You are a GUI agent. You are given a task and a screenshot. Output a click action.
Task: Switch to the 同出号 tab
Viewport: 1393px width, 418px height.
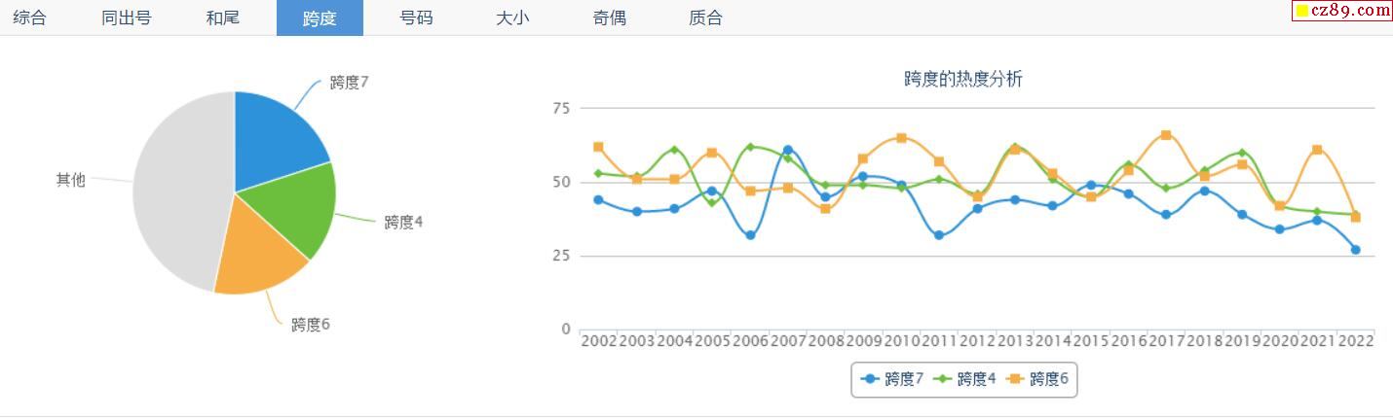click(127, 17)
